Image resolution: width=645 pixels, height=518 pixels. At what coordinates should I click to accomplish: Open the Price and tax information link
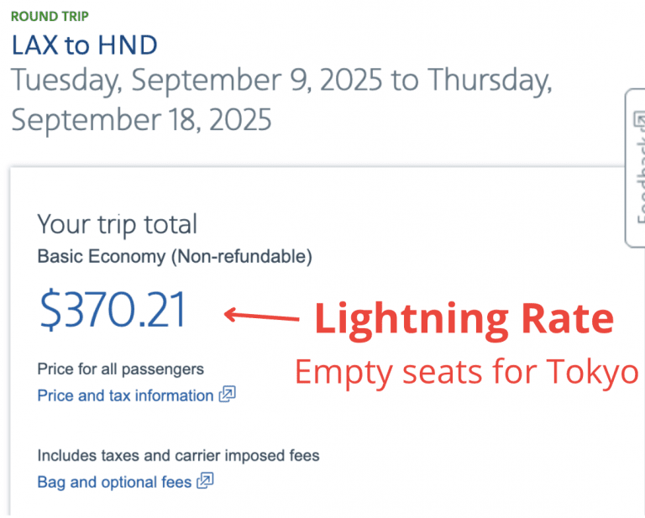click(125, 395)
